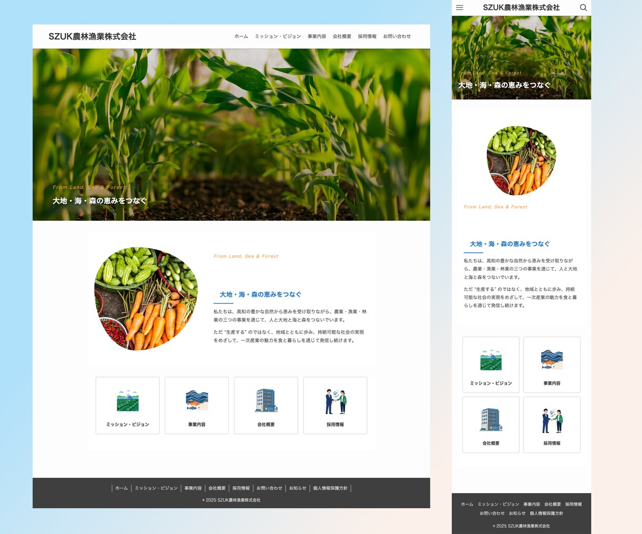This screenshot has height=534, width=642.
Task: Select ホーム in desktop top navigation
Action: (241, 36)
